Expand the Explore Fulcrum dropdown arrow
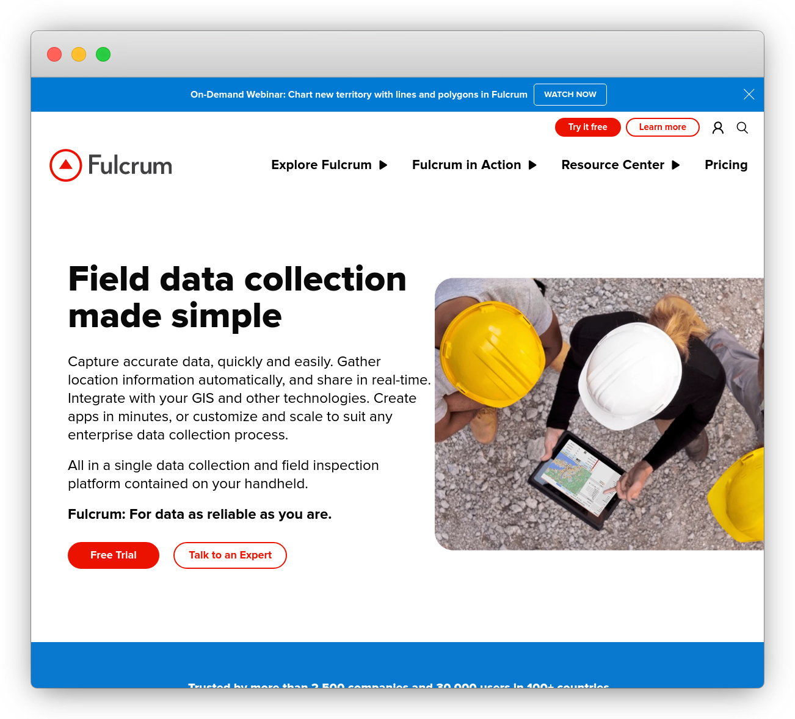This screenshot has height=719, width=795. pyautogui.click(x=383, y=165)
